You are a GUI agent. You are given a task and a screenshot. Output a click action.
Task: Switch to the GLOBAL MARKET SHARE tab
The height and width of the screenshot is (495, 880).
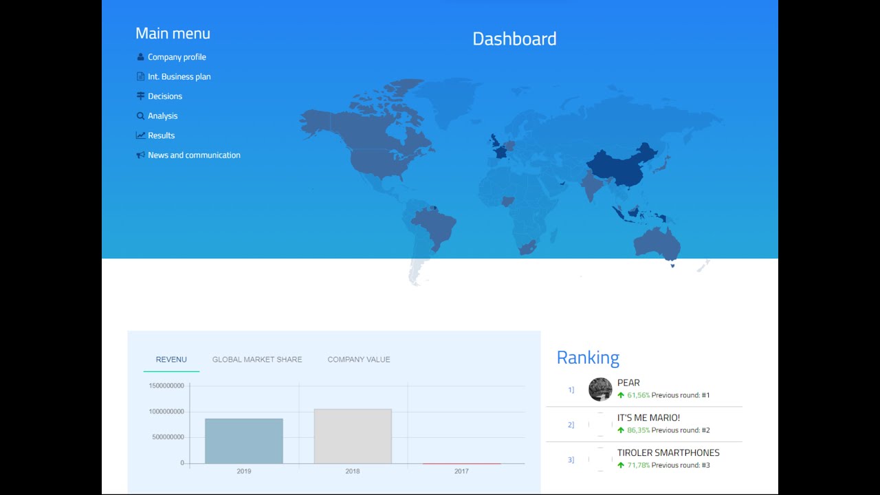[257, 360]
